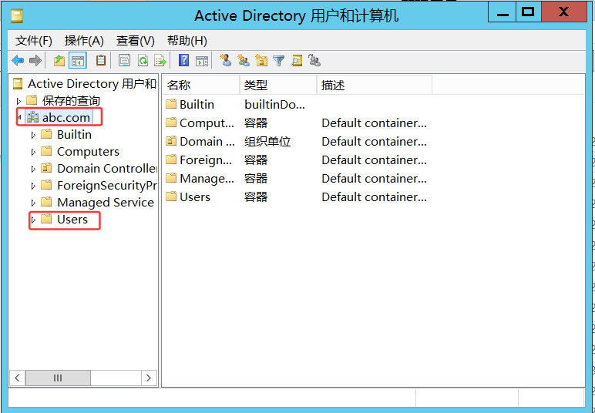Click the add to group toolbar icon
Viewport: 595px width, 413px height.
pos(314,60)
